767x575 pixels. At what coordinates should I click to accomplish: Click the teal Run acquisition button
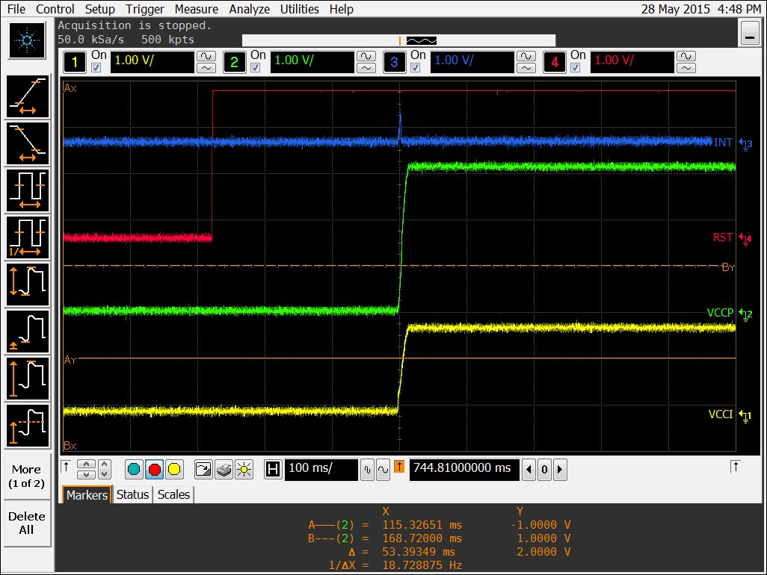[x=134, y=470]
